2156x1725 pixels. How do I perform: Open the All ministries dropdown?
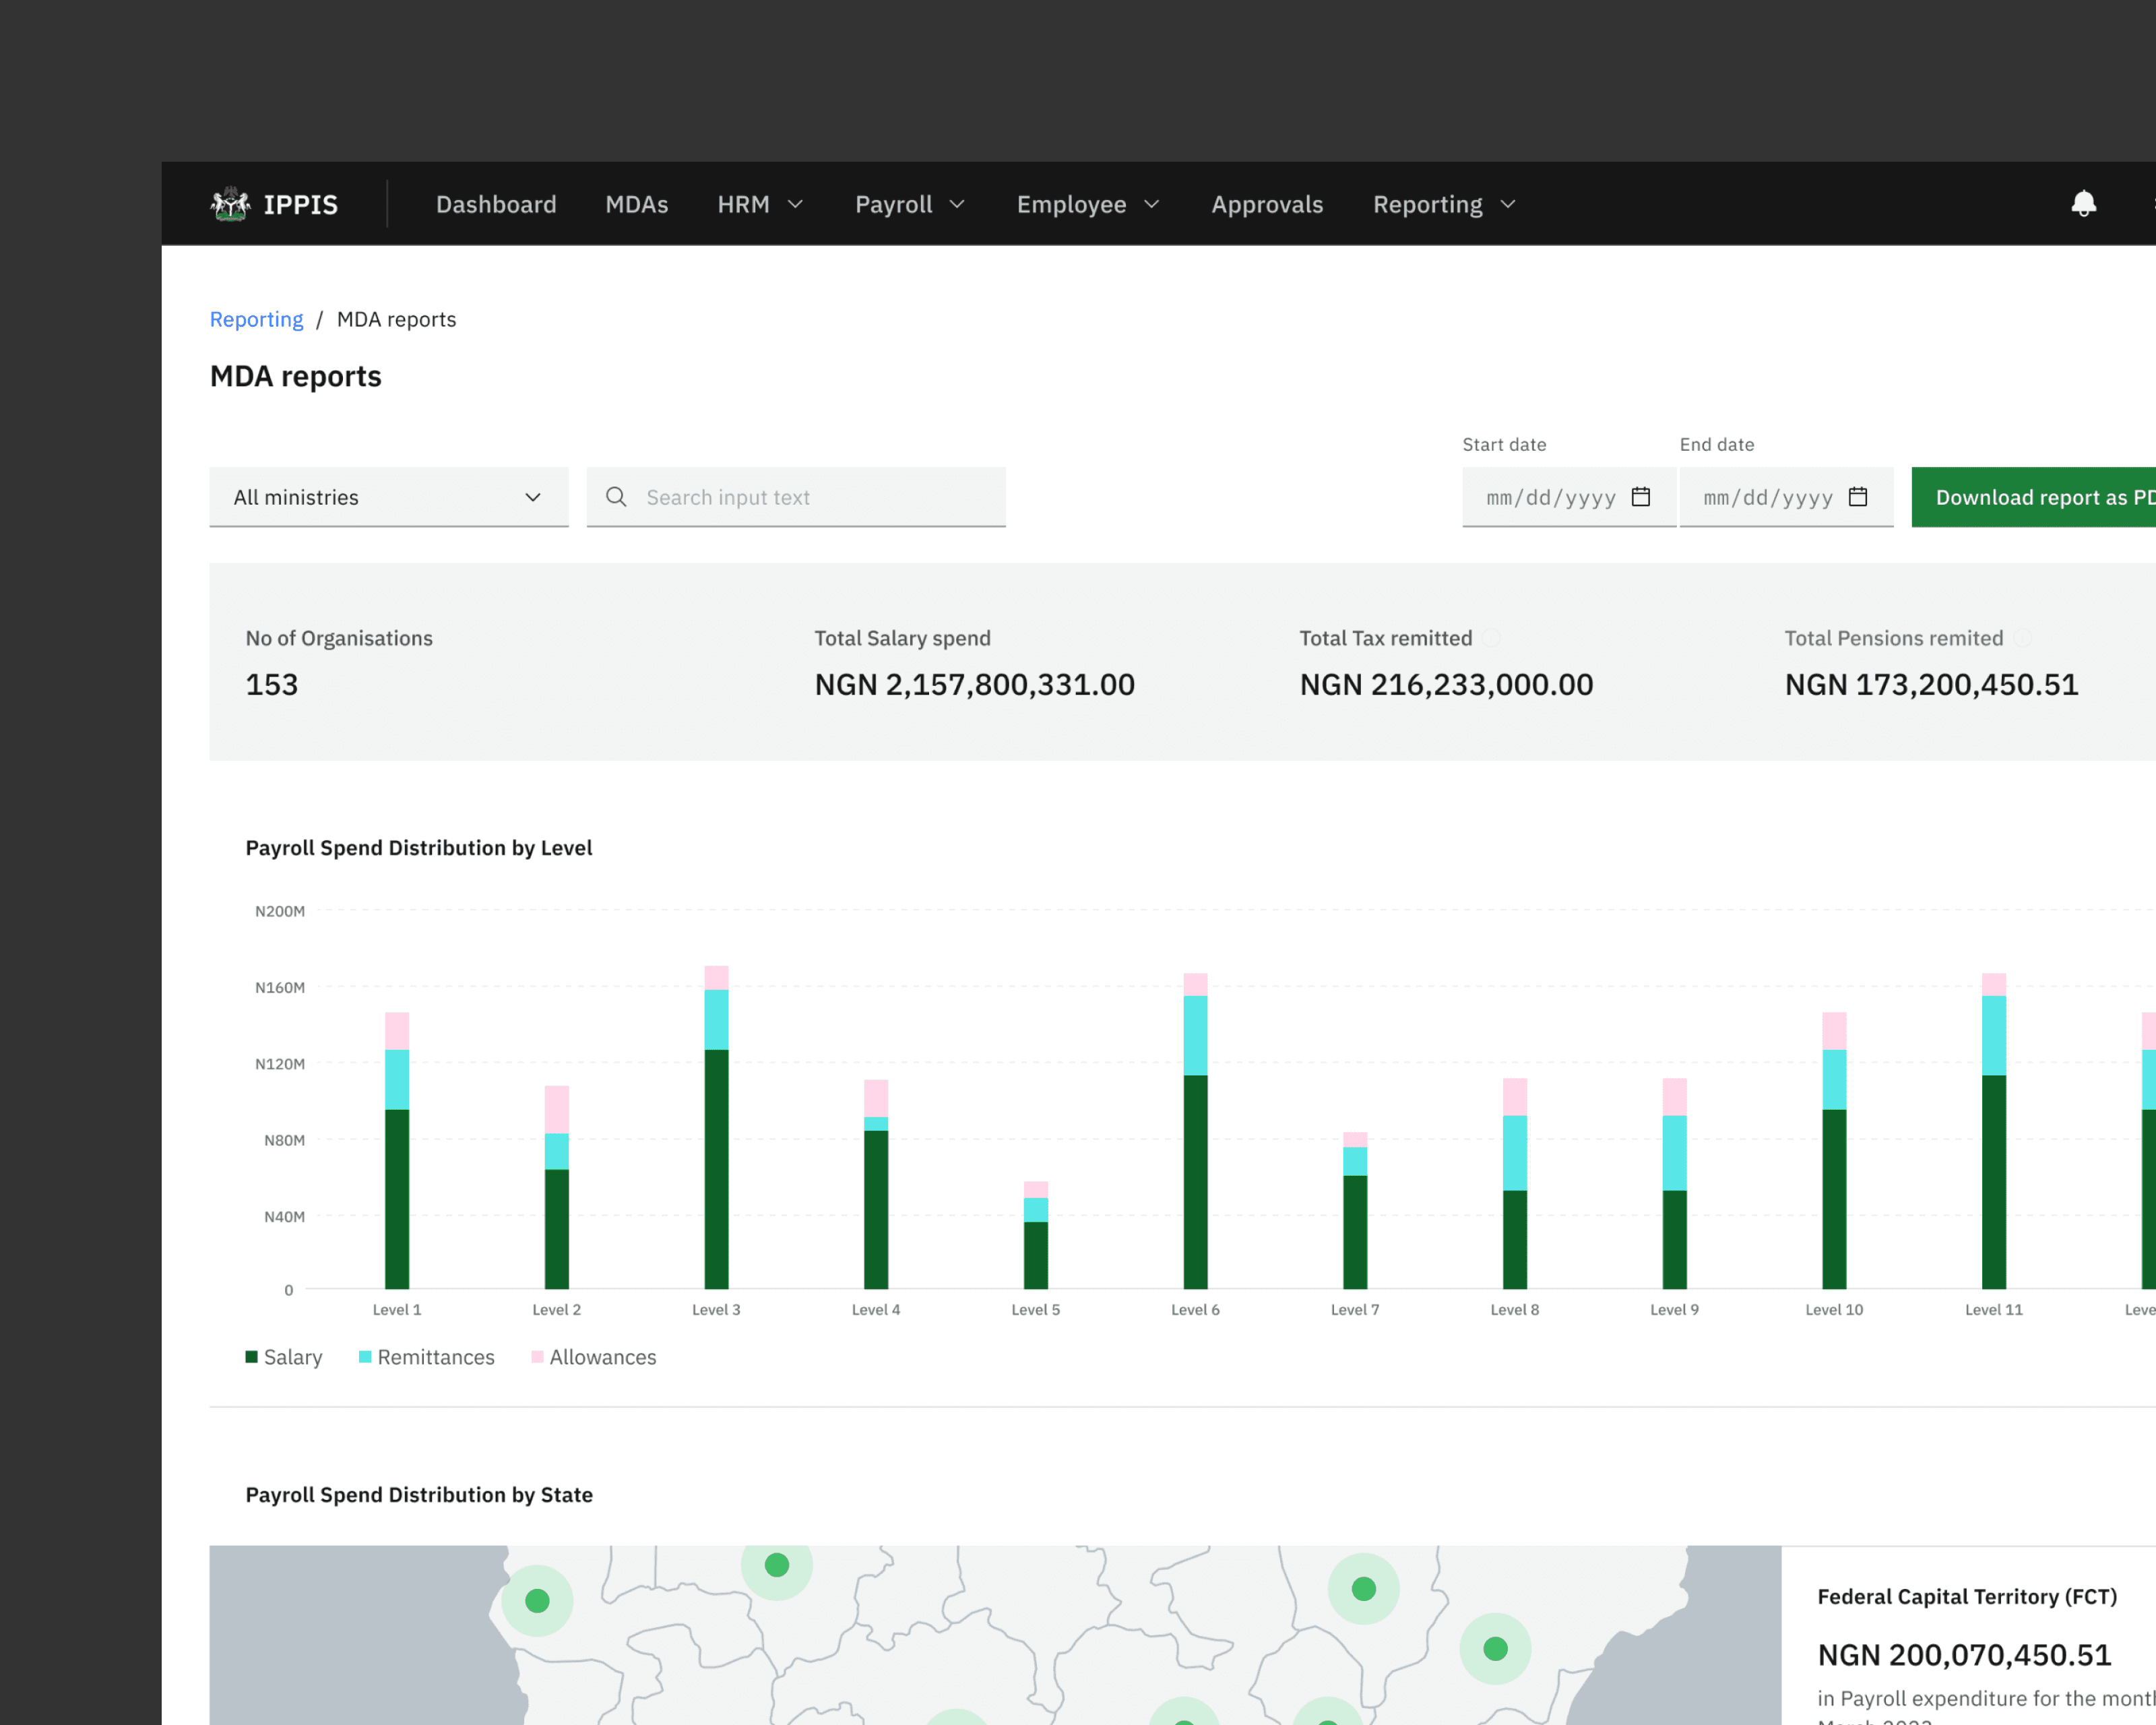[x=389, y=497]
